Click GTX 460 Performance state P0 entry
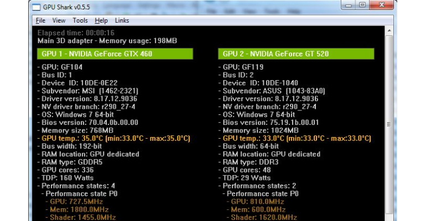This screenshot has height=221, width=426. (79, 193)
